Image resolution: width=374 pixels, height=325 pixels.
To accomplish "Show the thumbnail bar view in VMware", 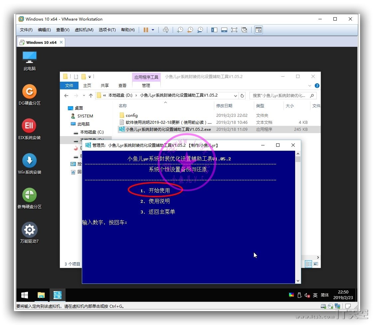I will point(224,30).
